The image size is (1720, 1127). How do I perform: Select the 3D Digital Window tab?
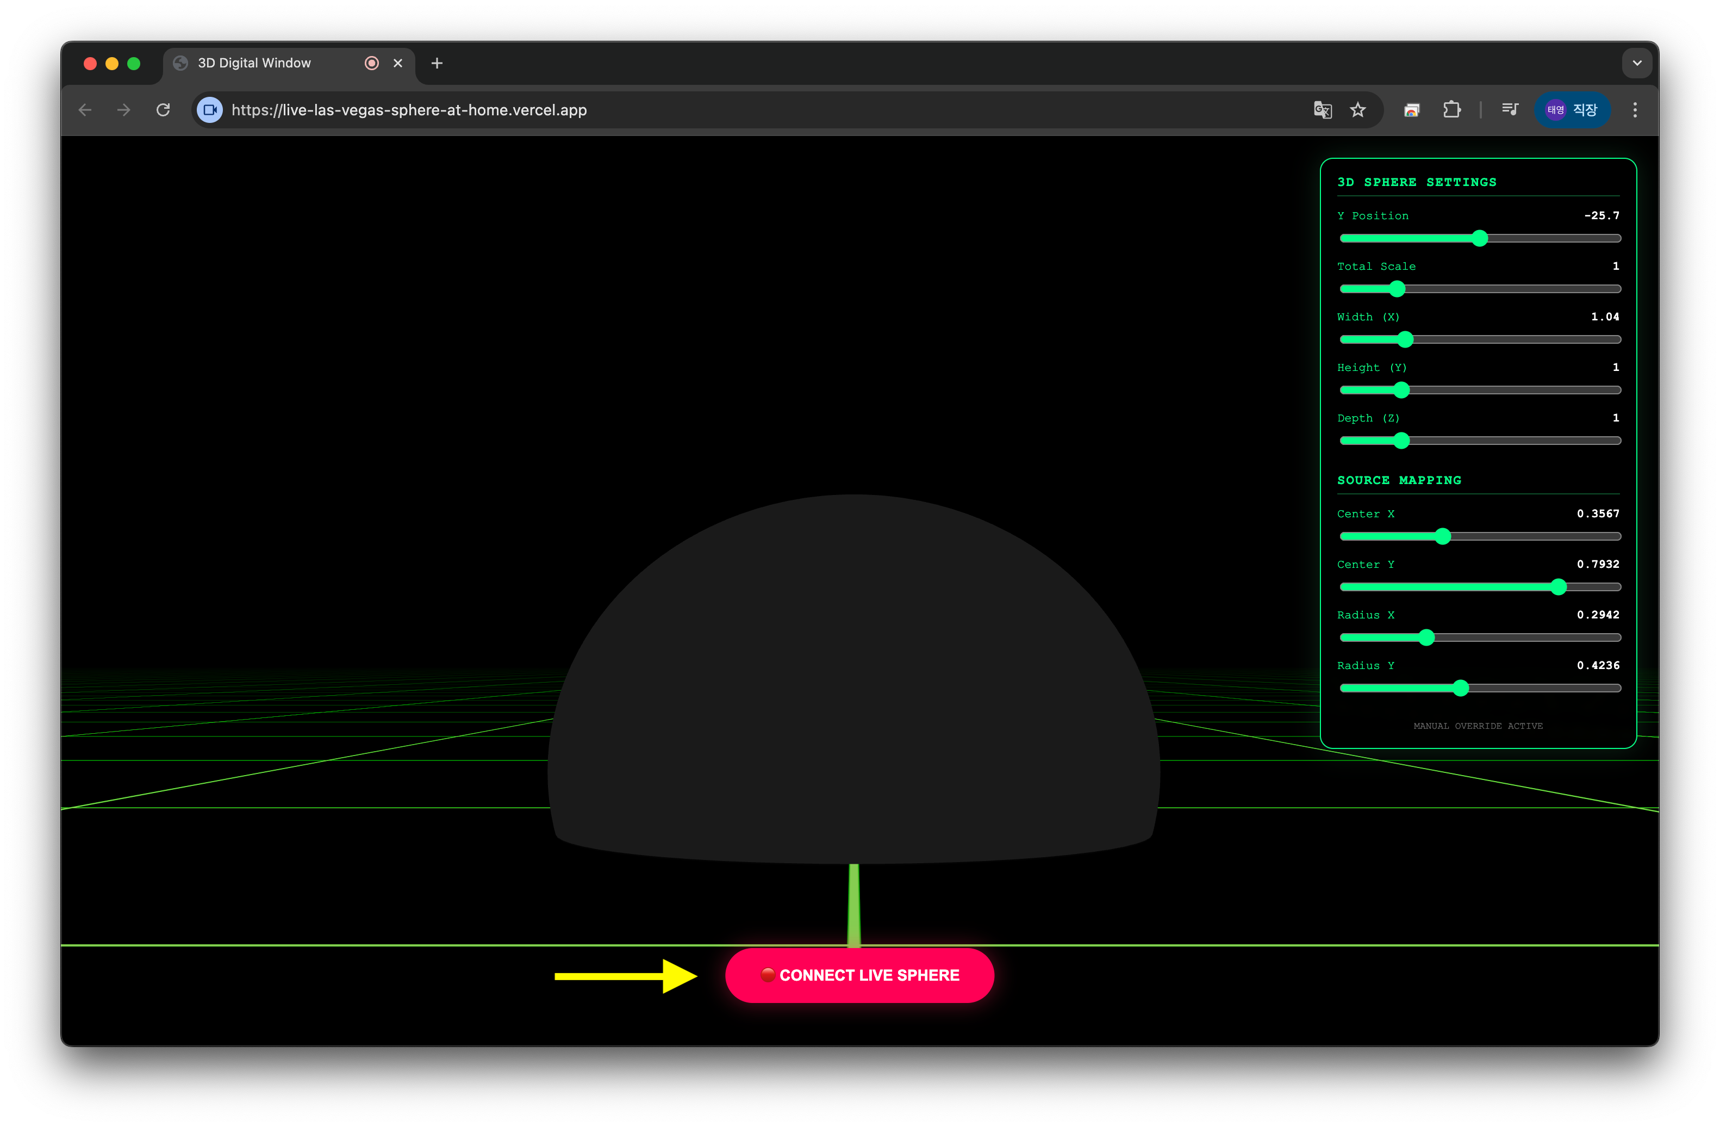click(254, 64)
